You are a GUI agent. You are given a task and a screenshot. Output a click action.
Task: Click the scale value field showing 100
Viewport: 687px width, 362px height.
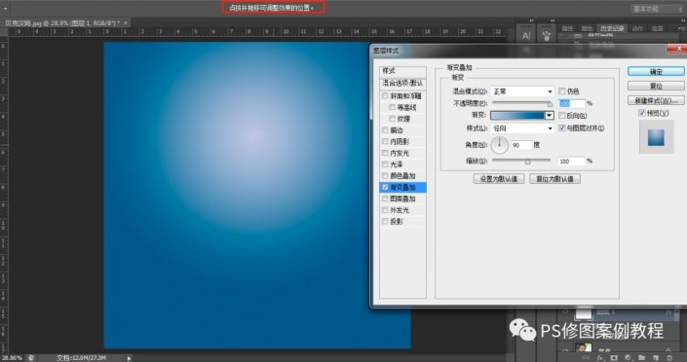point(572,162)
